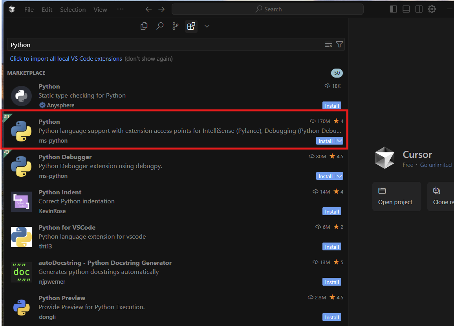Image resolution: width=454 pixels, height=326 pixels.
Task: Click the Python for VSCode icon
Action: click(21, 237)
